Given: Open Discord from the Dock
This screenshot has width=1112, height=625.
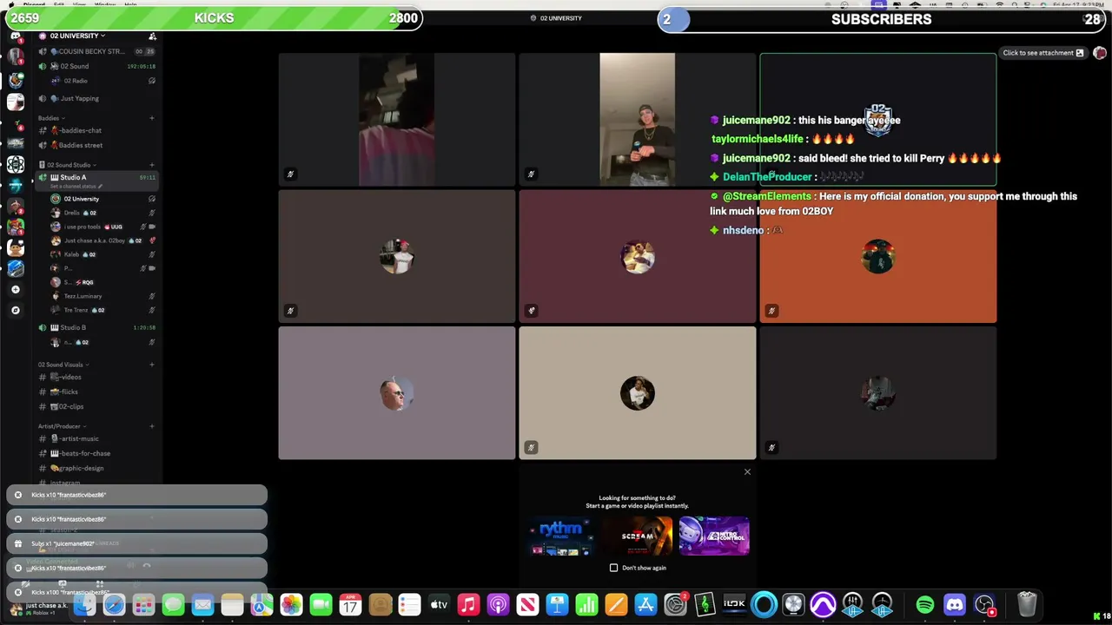Looking at the screenshot, I should (x=955, y=604).
